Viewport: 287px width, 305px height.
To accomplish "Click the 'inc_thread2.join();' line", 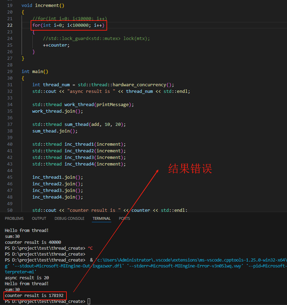I will pyautogui.click(x=58, y=184).
